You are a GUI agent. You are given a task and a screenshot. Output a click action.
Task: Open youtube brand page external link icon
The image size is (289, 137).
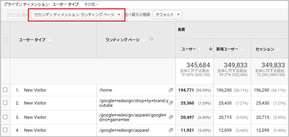point(171,103)
